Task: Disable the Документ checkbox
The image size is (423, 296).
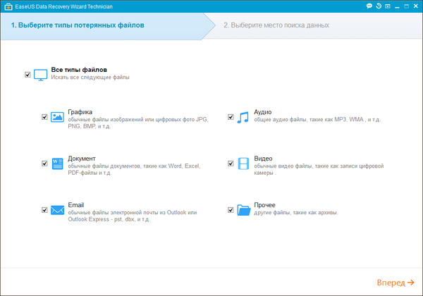Action: (x=44, y=164)
